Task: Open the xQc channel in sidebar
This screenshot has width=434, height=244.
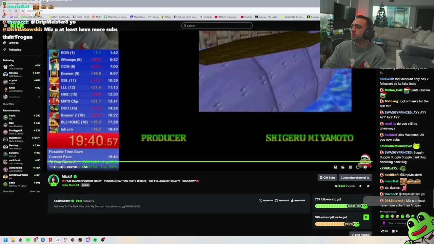Action: [21, 67]
